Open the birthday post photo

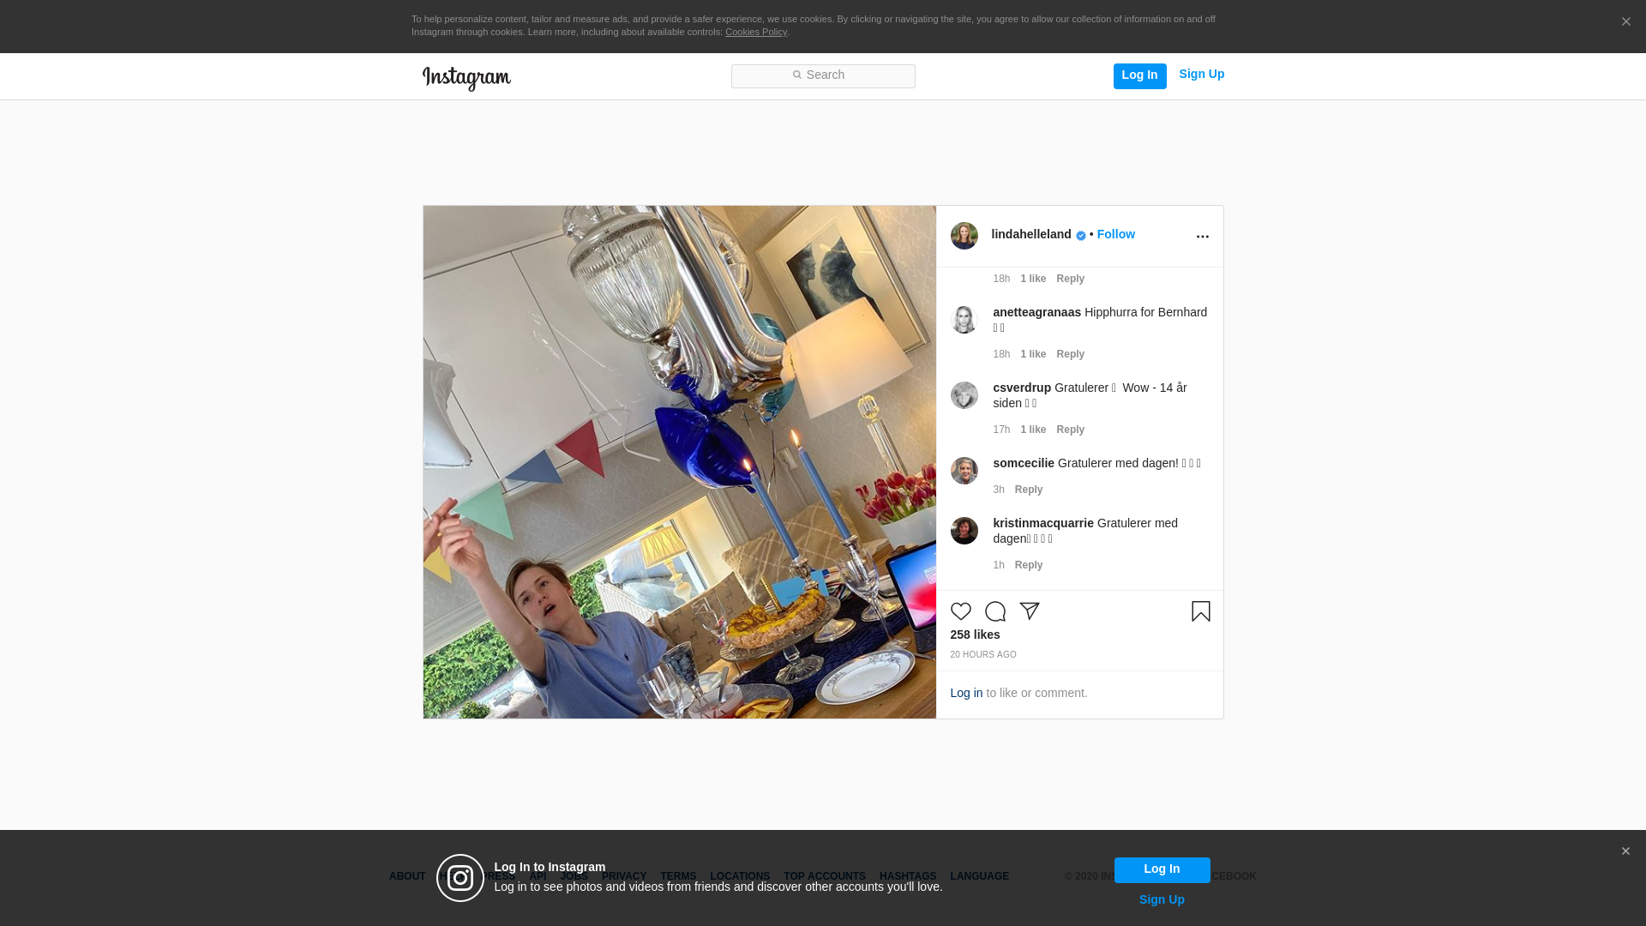679,462
